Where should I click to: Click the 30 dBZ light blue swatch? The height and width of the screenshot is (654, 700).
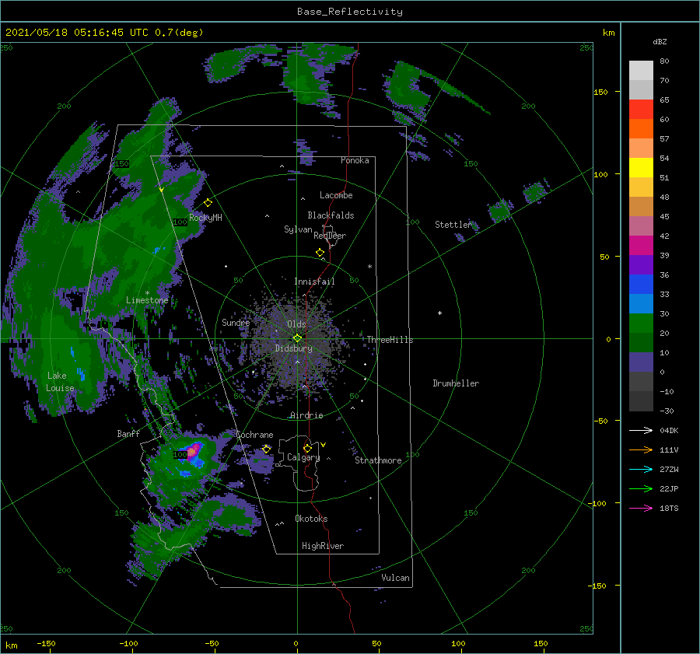[x=641, y=303]
